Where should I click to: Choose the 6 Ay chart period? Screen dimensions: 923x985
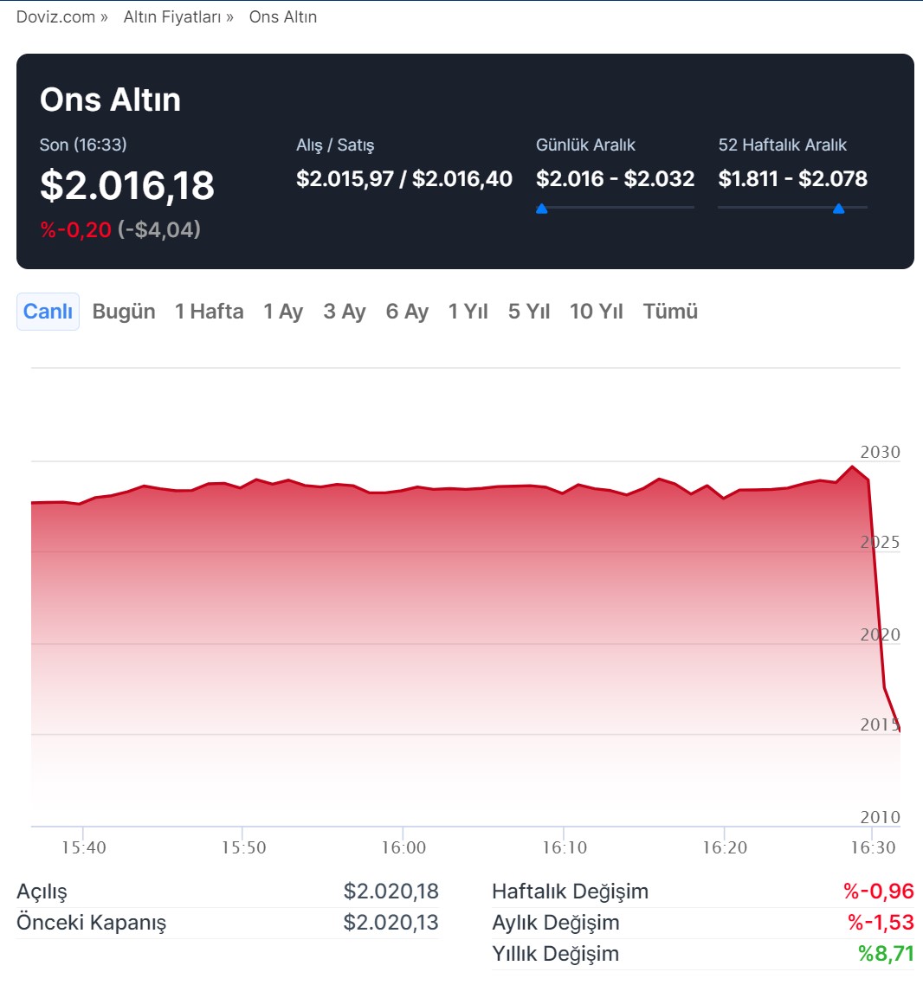pyautogui.click(x=407, y=312)
